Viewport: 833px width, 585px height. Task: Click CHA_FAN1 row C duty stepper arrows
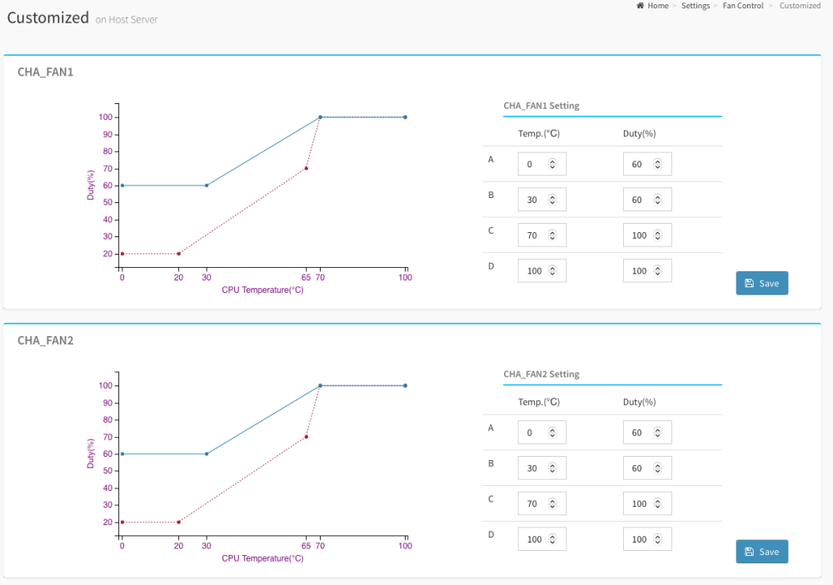(x=658, y=235)
